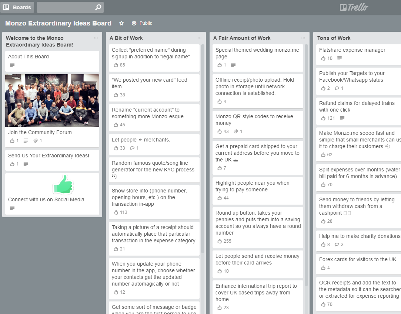Click vote icon on Highlight people near you card

tap(220, 198)
